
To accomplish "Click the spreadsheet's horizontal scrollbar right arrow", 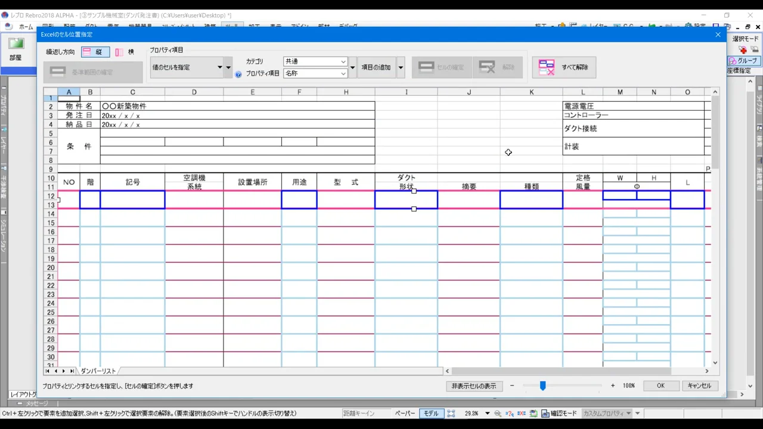I will (x=707, y=371).
